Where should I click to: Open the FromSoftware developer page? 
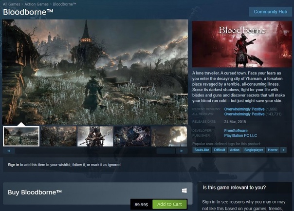click(x=236, y=131)
